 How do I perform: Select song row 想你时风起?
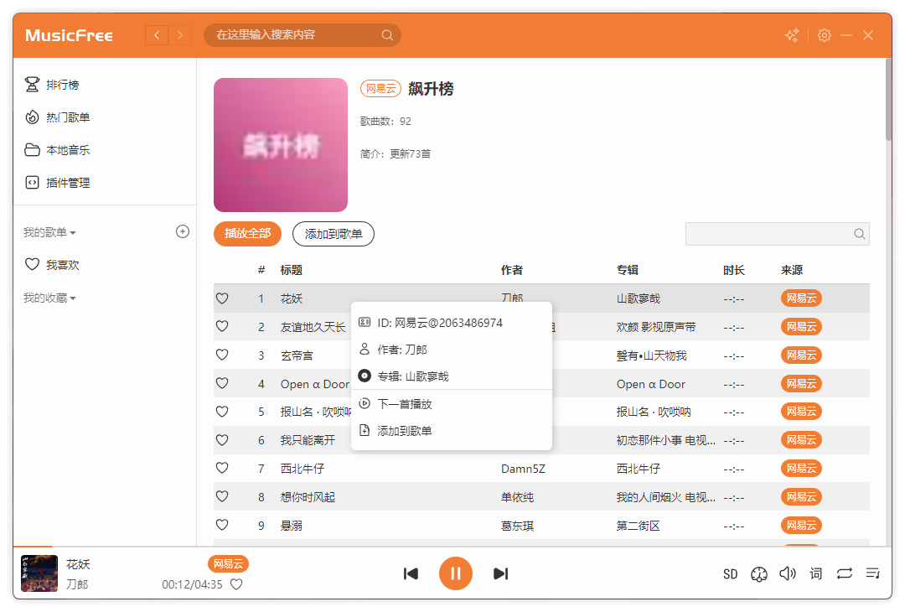[x=541, y=496]
